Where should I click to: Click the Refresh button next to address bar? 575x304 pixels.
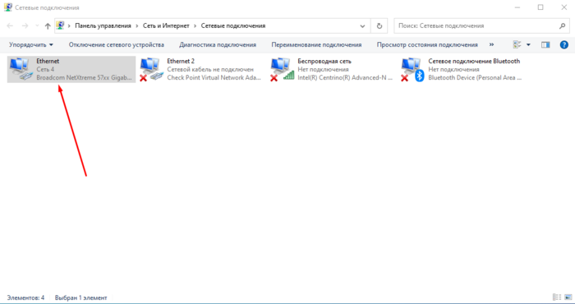coord(379,26)
